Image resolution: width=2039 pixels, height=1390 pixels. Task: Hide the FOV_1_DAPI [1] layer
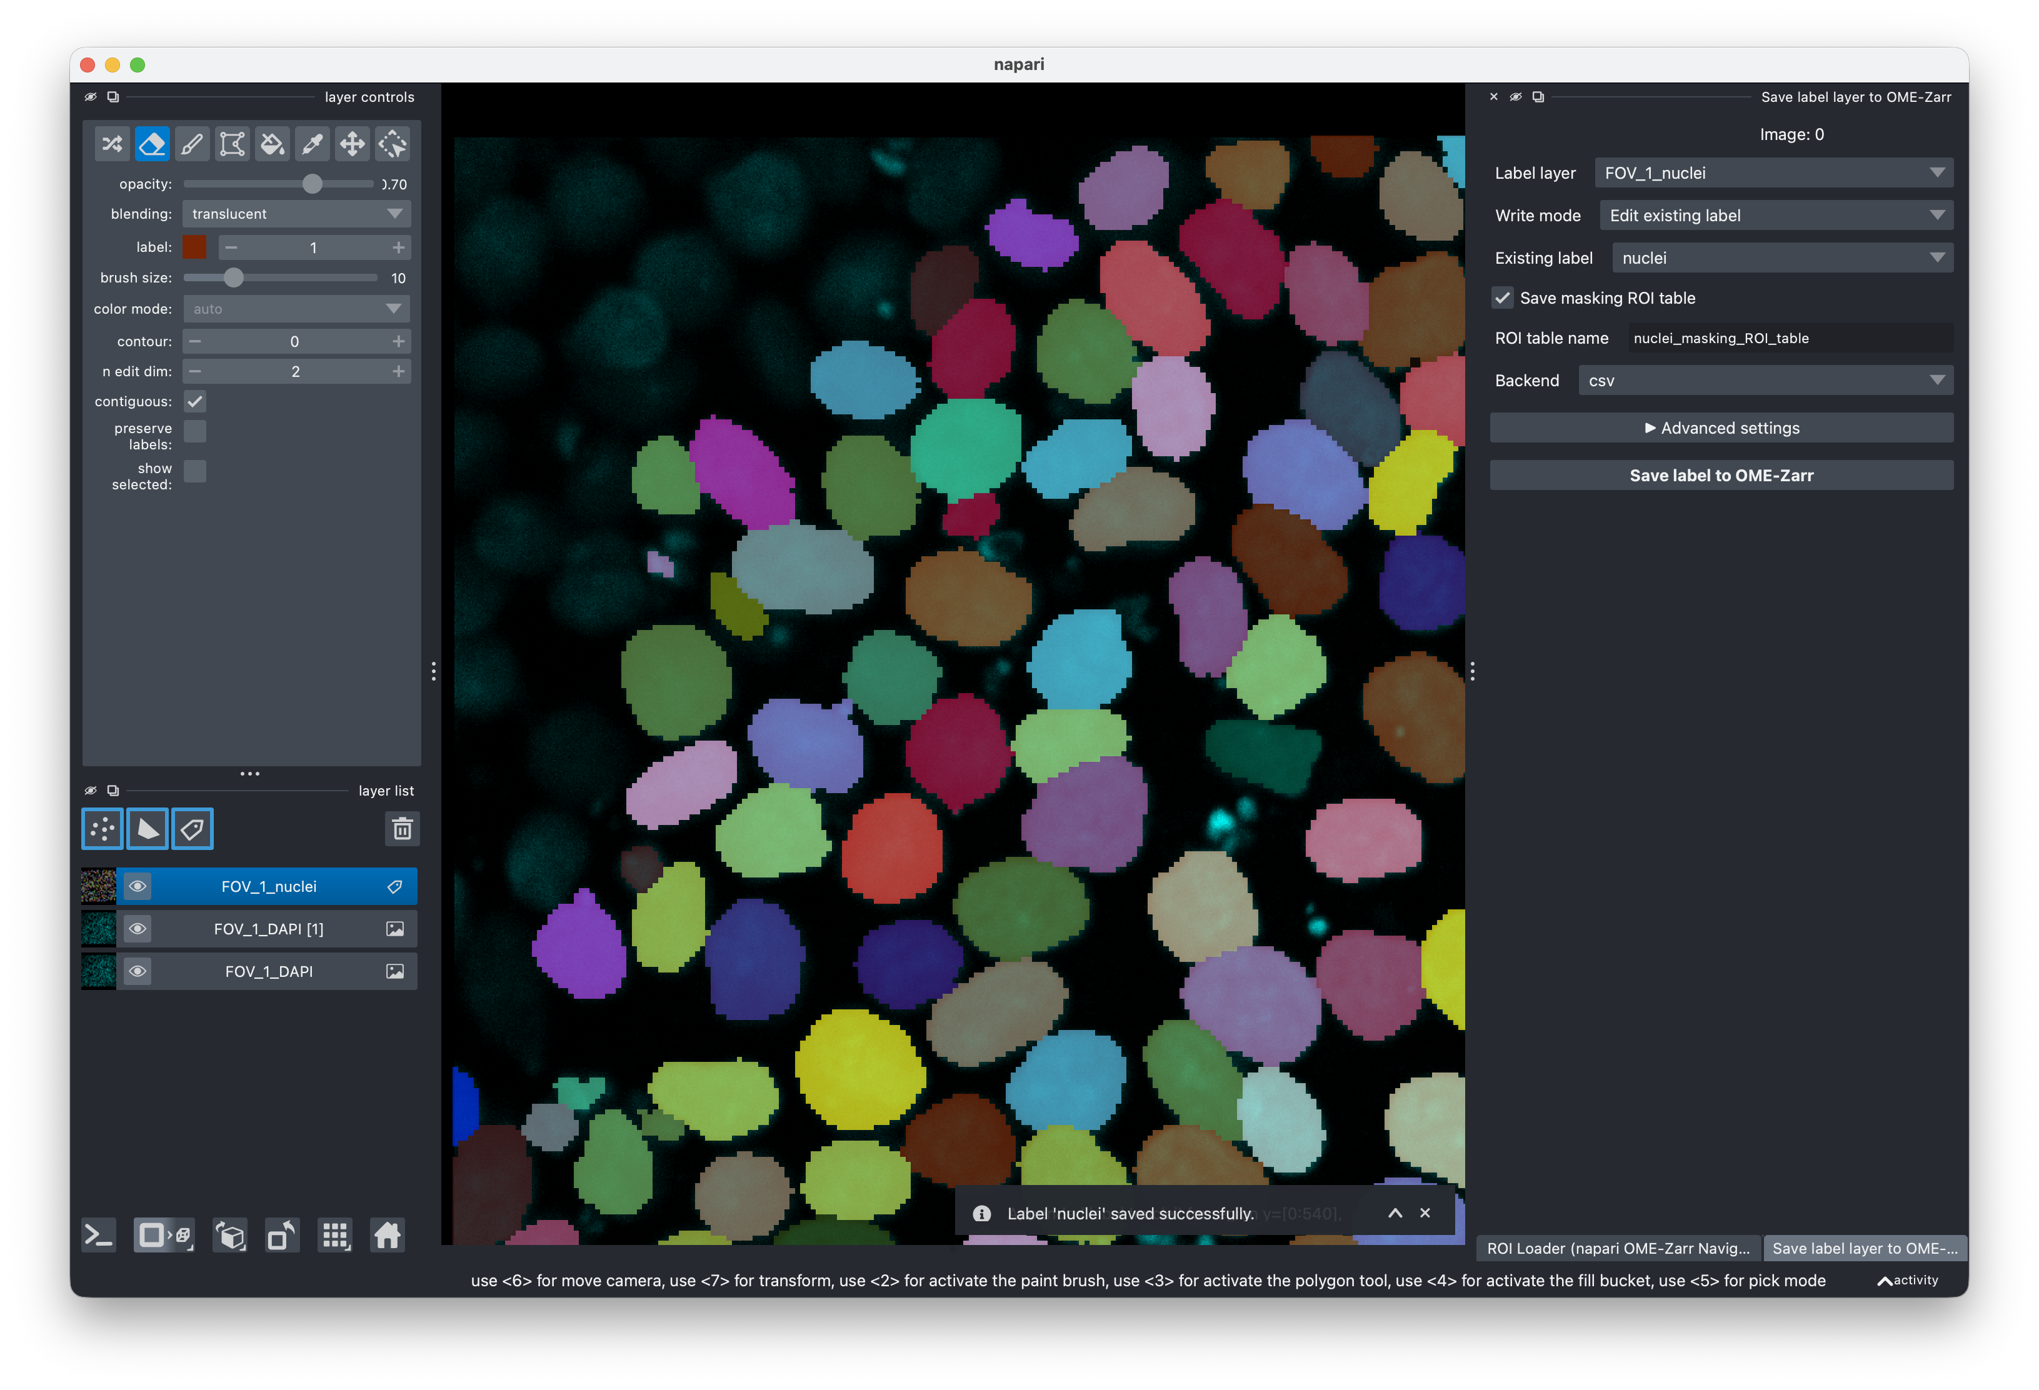coord(138,928)
